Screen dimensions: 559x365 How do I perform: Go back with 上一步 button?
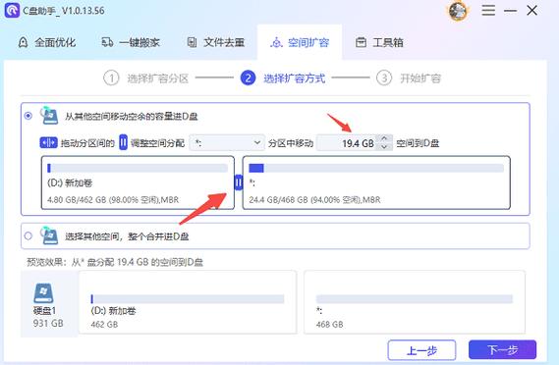pos(421,350)
